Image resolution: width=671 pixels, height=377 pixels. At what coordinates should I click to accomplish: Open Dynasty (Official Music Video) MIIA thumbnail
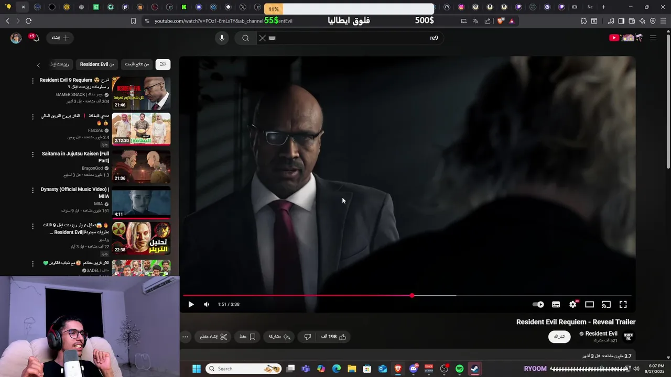point(141,203)
